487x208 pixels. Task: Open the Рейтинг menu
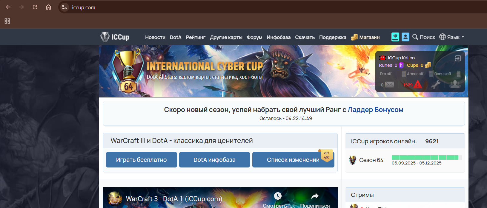[x=196, y=37]
